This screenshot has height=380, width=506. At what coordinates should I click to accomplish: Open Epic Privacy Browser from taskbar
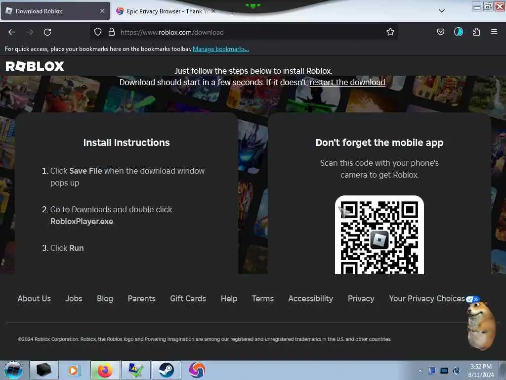(197, 370)
